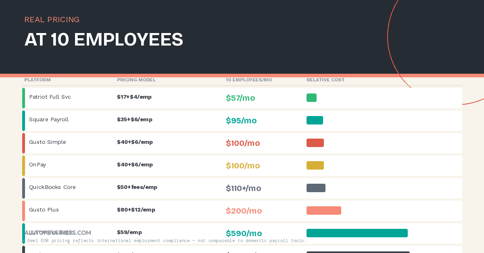Click OnPay's $40+$6/emp pricing model

click(135, 165)
